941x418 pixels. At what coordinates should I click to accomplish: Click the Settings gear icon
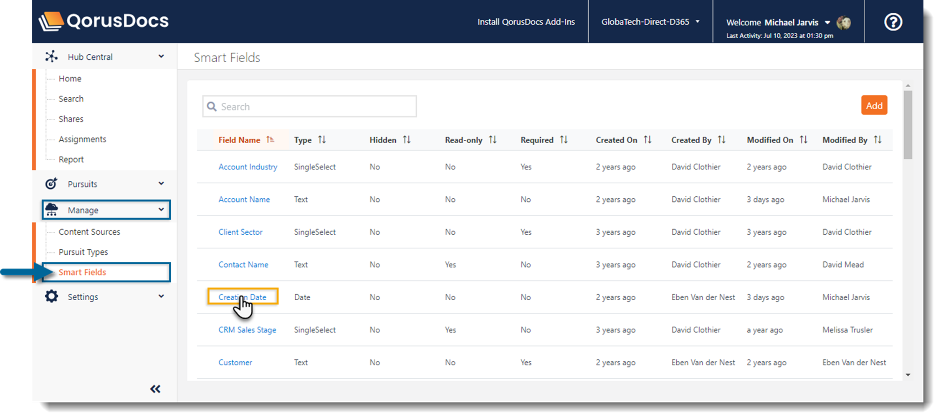pyautogui.click(x=52, y=296)
